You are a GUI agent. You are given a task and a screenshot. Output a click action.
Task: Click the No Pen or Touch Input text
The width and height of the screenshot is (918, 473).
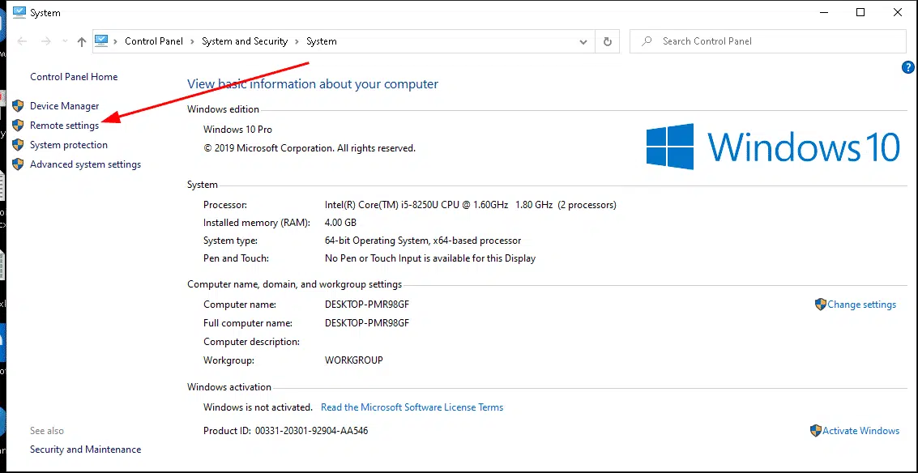coord(430,258)
